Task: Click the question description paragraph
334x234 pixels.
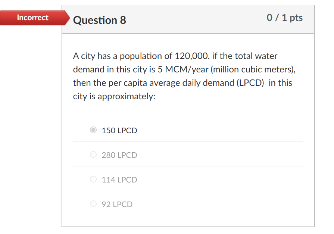Action: coord(184,76)
